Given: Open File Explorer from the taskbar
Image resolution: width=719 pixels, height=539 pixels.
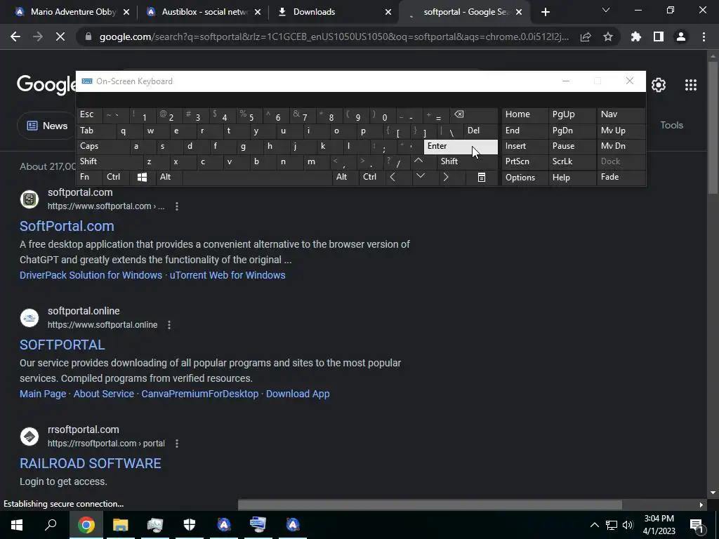Looking at the screenshot, I should coord(121,525).
